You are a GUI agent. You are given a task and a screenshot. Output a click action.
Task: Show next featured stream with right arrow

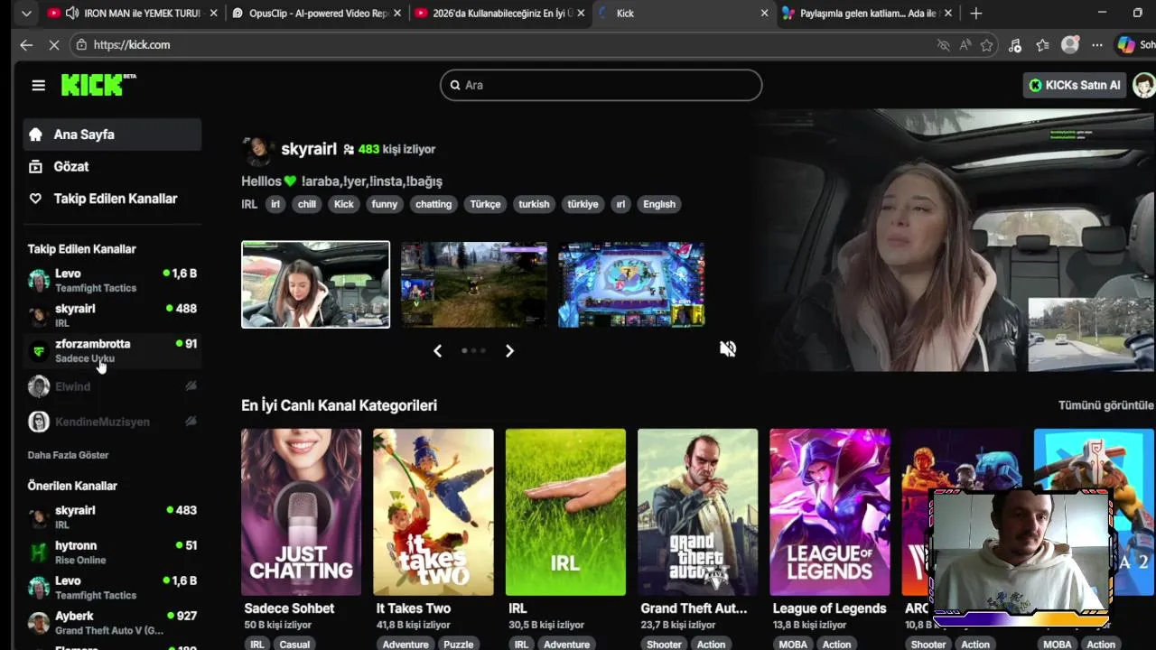(509, 351)
